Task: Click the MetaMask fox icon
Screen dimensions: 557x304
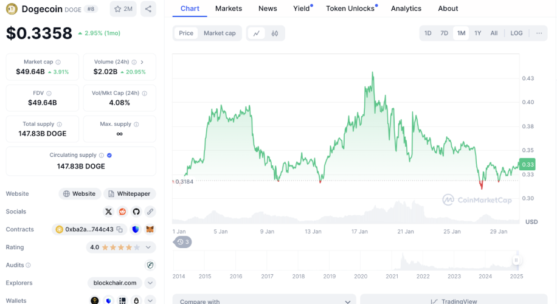Action: [150, 229]
